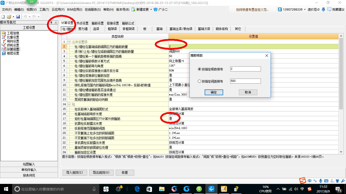The height and width of the screenshot is (194, 346).
Task: Select 按指定间距排布 radio button
Action: point(200,81)
